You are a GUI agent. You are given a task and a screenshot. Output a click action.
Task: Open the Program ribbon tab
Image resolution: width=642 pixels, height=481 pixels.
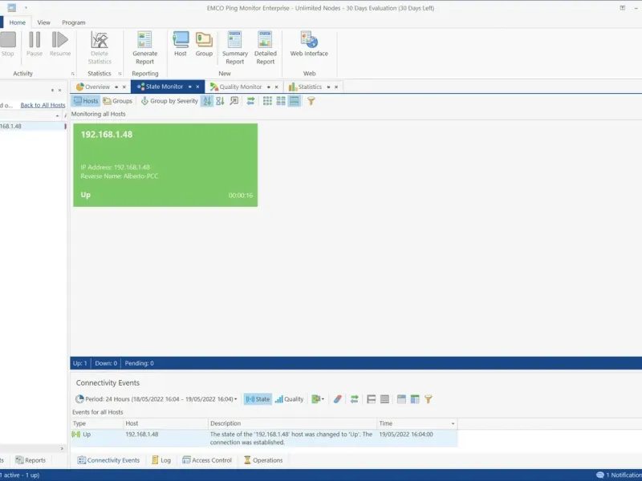74,22
